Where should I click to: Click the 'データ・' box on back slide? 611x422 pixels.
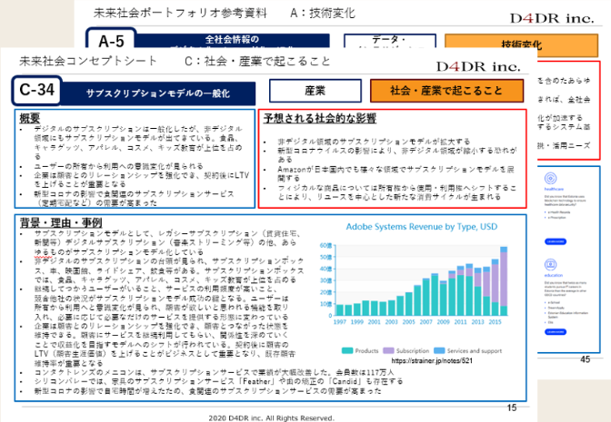pyautogui.click(x=390, y=42)
